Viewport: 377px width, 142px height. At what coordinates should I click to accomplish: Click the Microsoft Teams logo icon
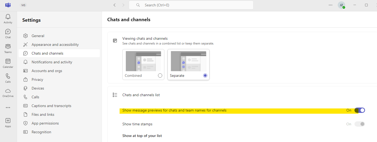click(x=8, y=5)
